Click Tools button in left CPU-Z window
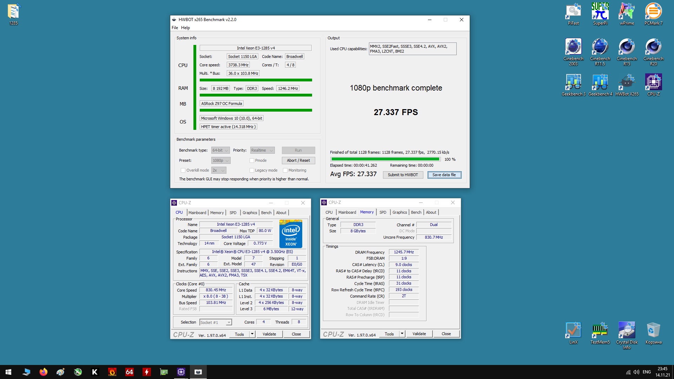 tap(239, 334)
